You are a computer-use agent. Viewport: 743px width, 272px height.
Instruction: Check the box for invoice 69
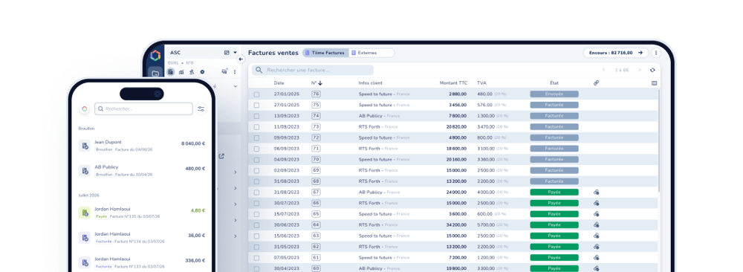pos(256,171)
